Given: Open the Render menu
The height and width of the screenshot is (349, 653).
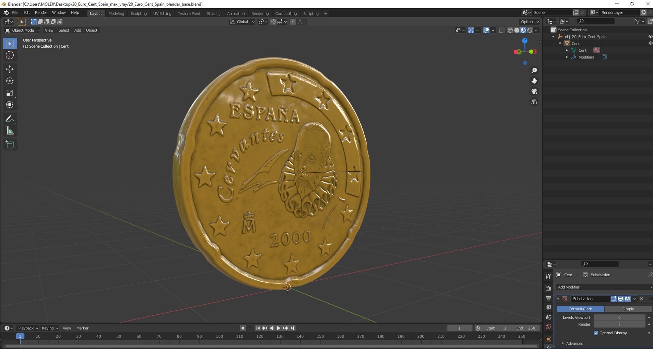Looking at the screenshot, I should point(41,13).
